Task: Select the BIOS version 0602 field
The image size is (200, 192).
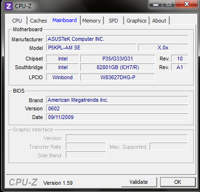Action: point(117,108)
